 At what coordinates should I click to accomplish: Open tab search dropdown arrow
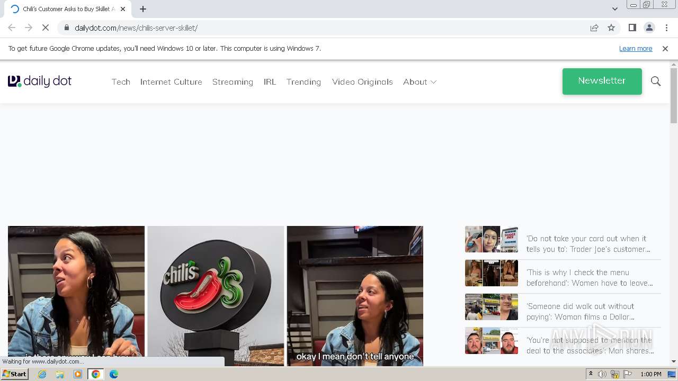[615, 9]
